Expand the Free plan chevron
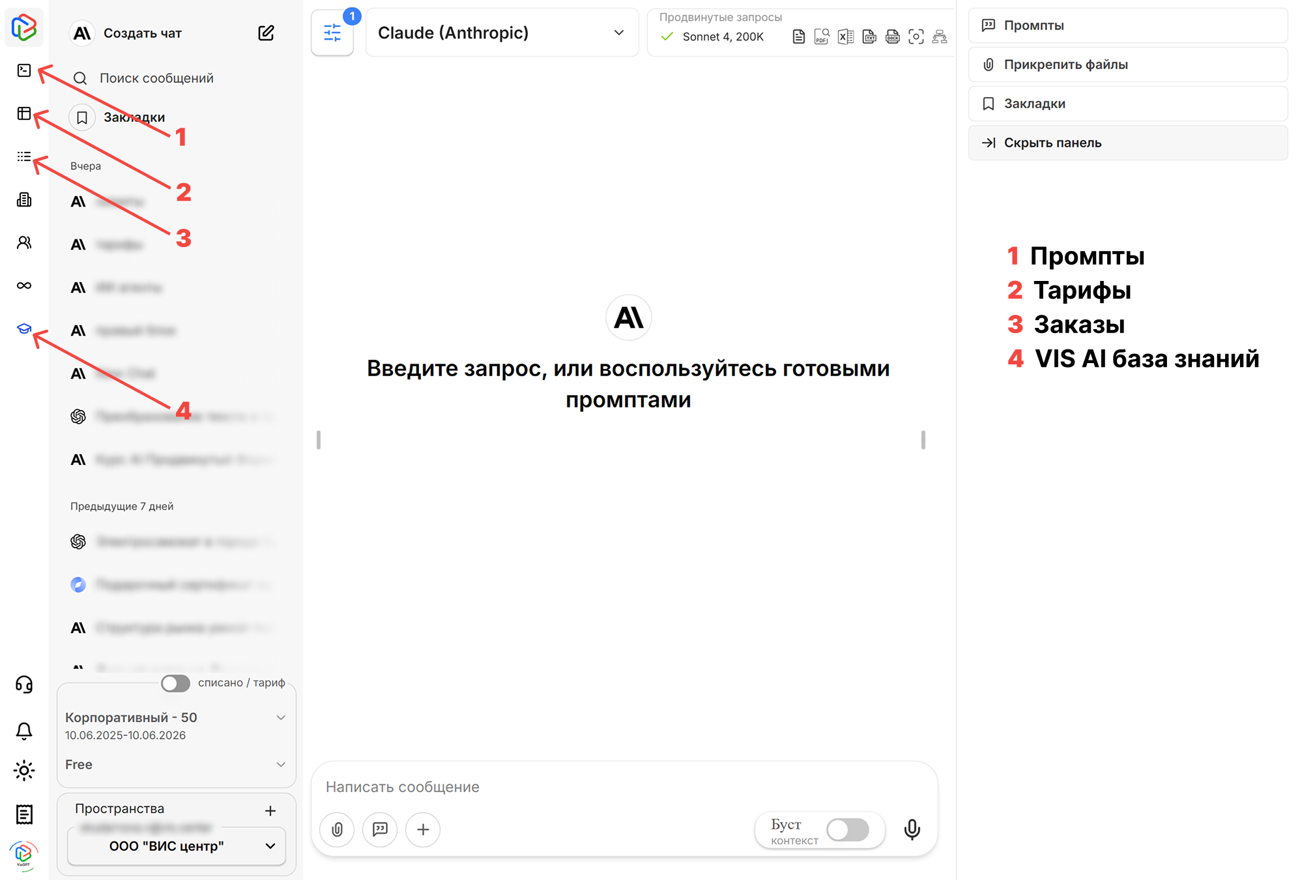The width and height of the screenshot is (1300, 880). pyautogui.click(x=281, y=765)
